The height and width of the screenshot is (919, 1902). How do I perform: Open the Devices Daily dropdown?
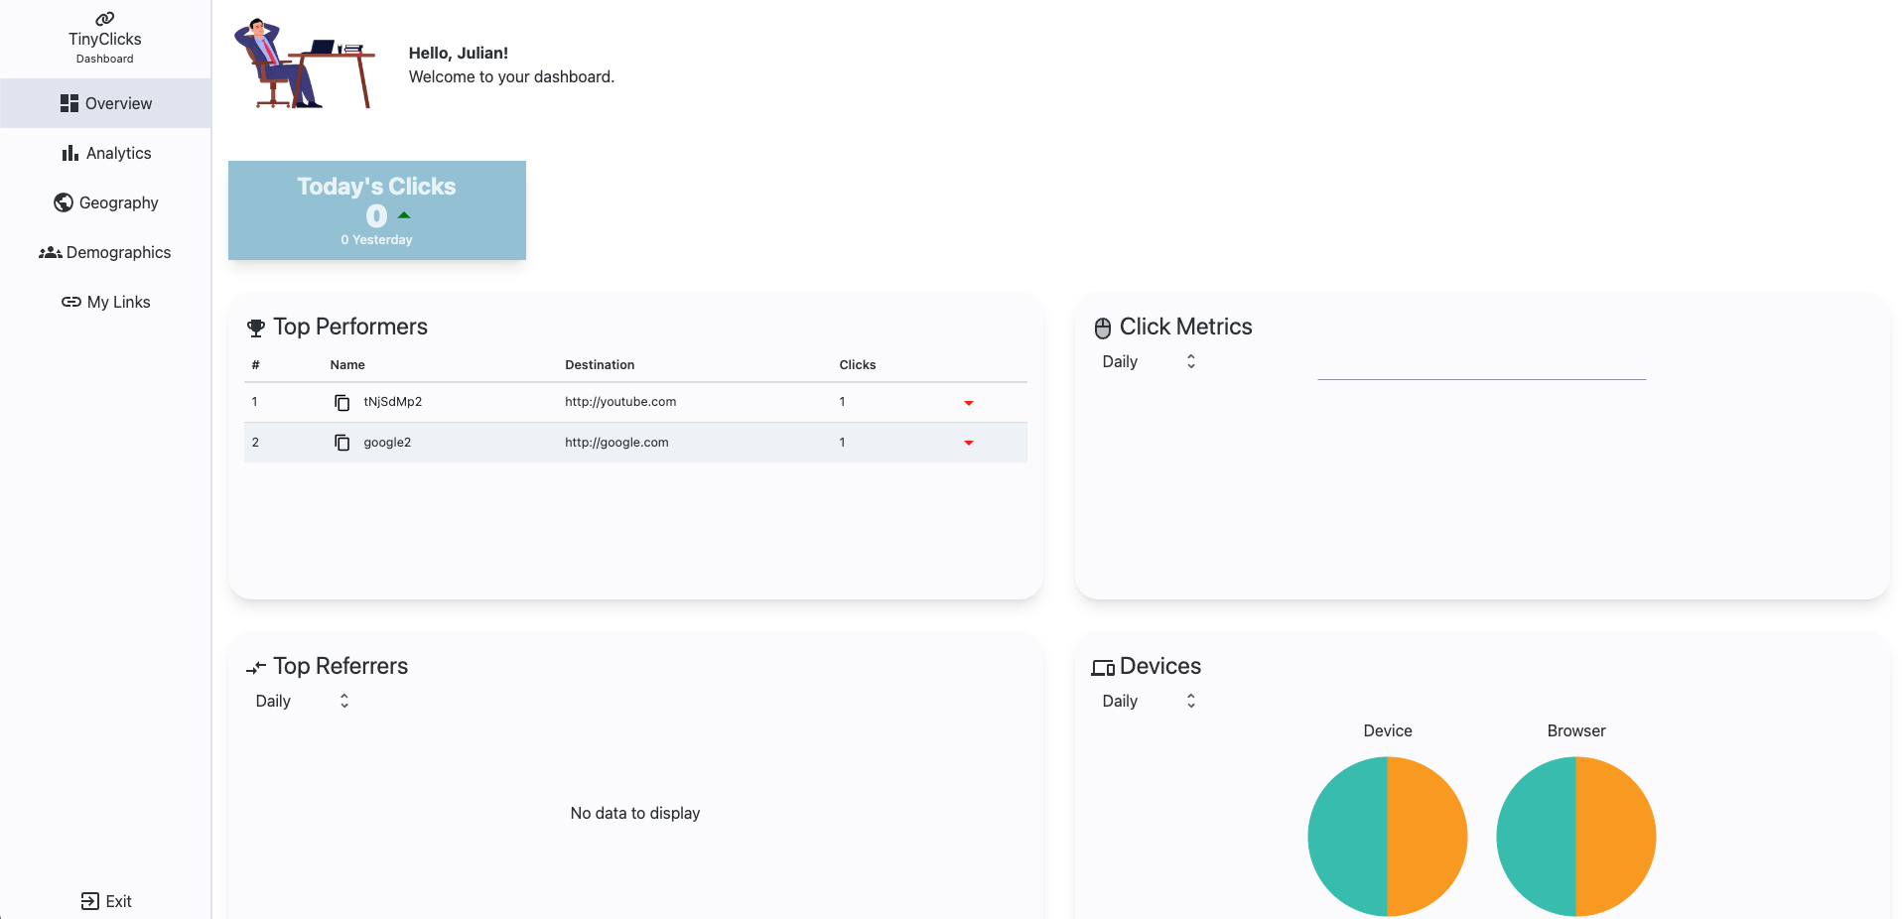1150,701
